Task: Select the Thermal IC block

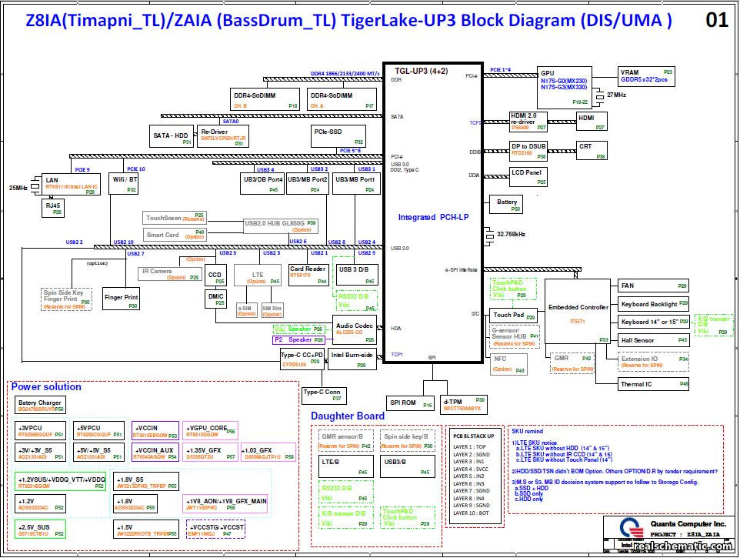Action: (x=654, y=384)
